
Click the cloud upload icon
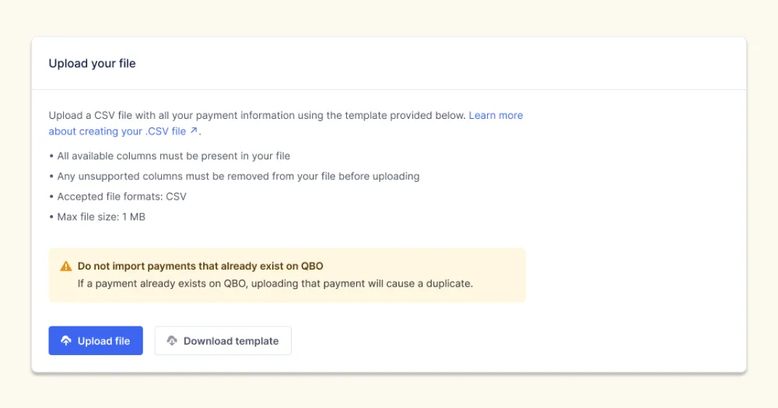[66, 341]
